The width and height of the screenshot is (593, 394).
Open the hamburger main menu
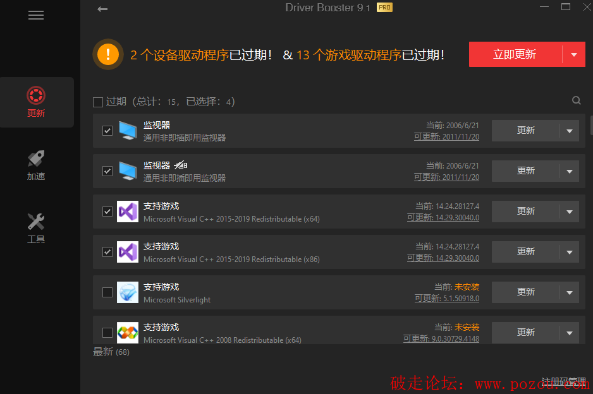36,15
